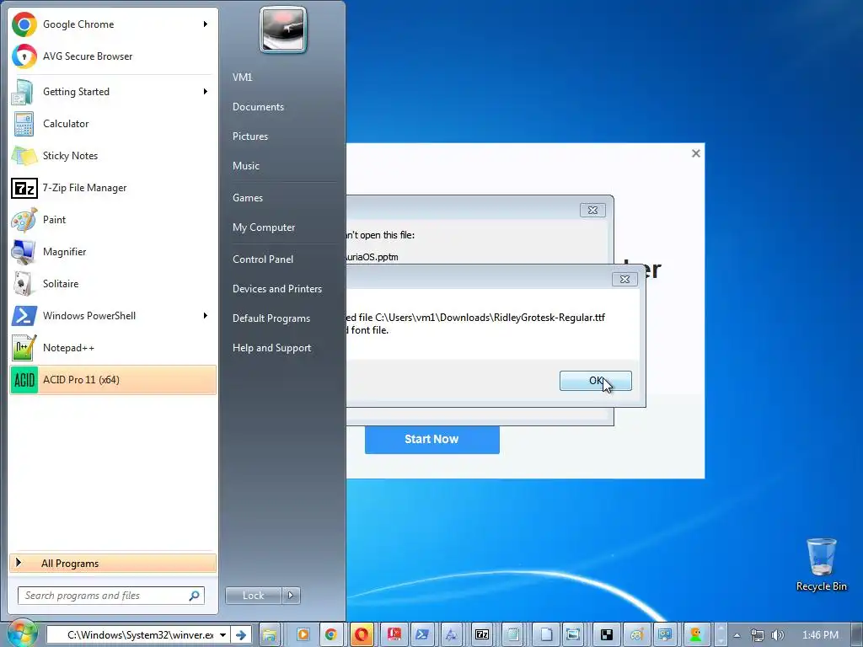This screenshot has width=863, height=647.
Task: Open Solitaire game
Action: click(113, 283)
